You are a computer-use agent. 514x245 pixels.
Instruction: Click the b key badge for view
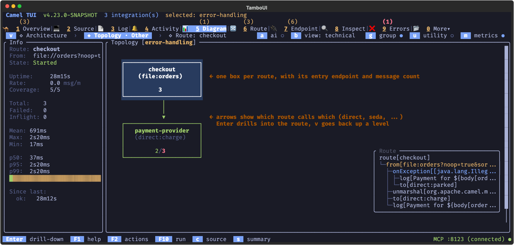point(296,35)
